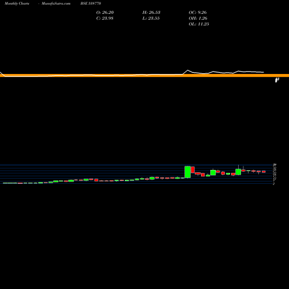This screenshot has height=289, width=289.
Task: Click the close price 'C: 23.98'
Action: (x=105, y=18)
